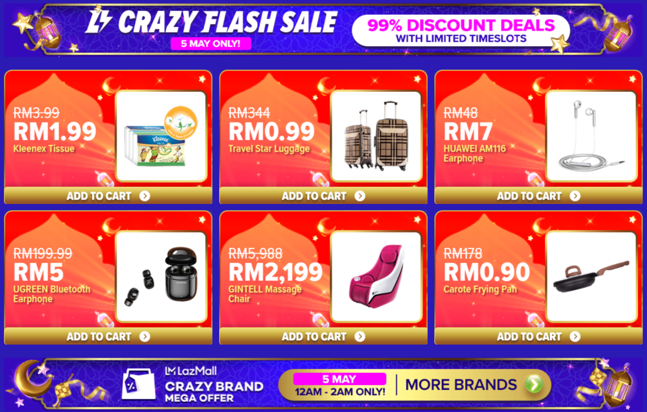
Task: Click arrow icon on Travel Star Luggage Add to Cart
Action: (x=360, y=196)
